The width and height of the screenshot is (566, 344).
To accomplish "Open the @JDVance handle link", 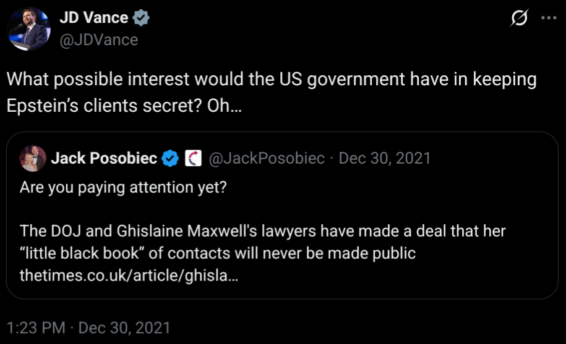I will 98,40.
